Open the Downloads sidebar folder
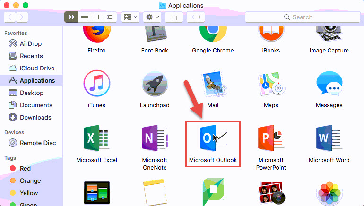The width and height of the screenshot is (364, 206). point(31,117)
